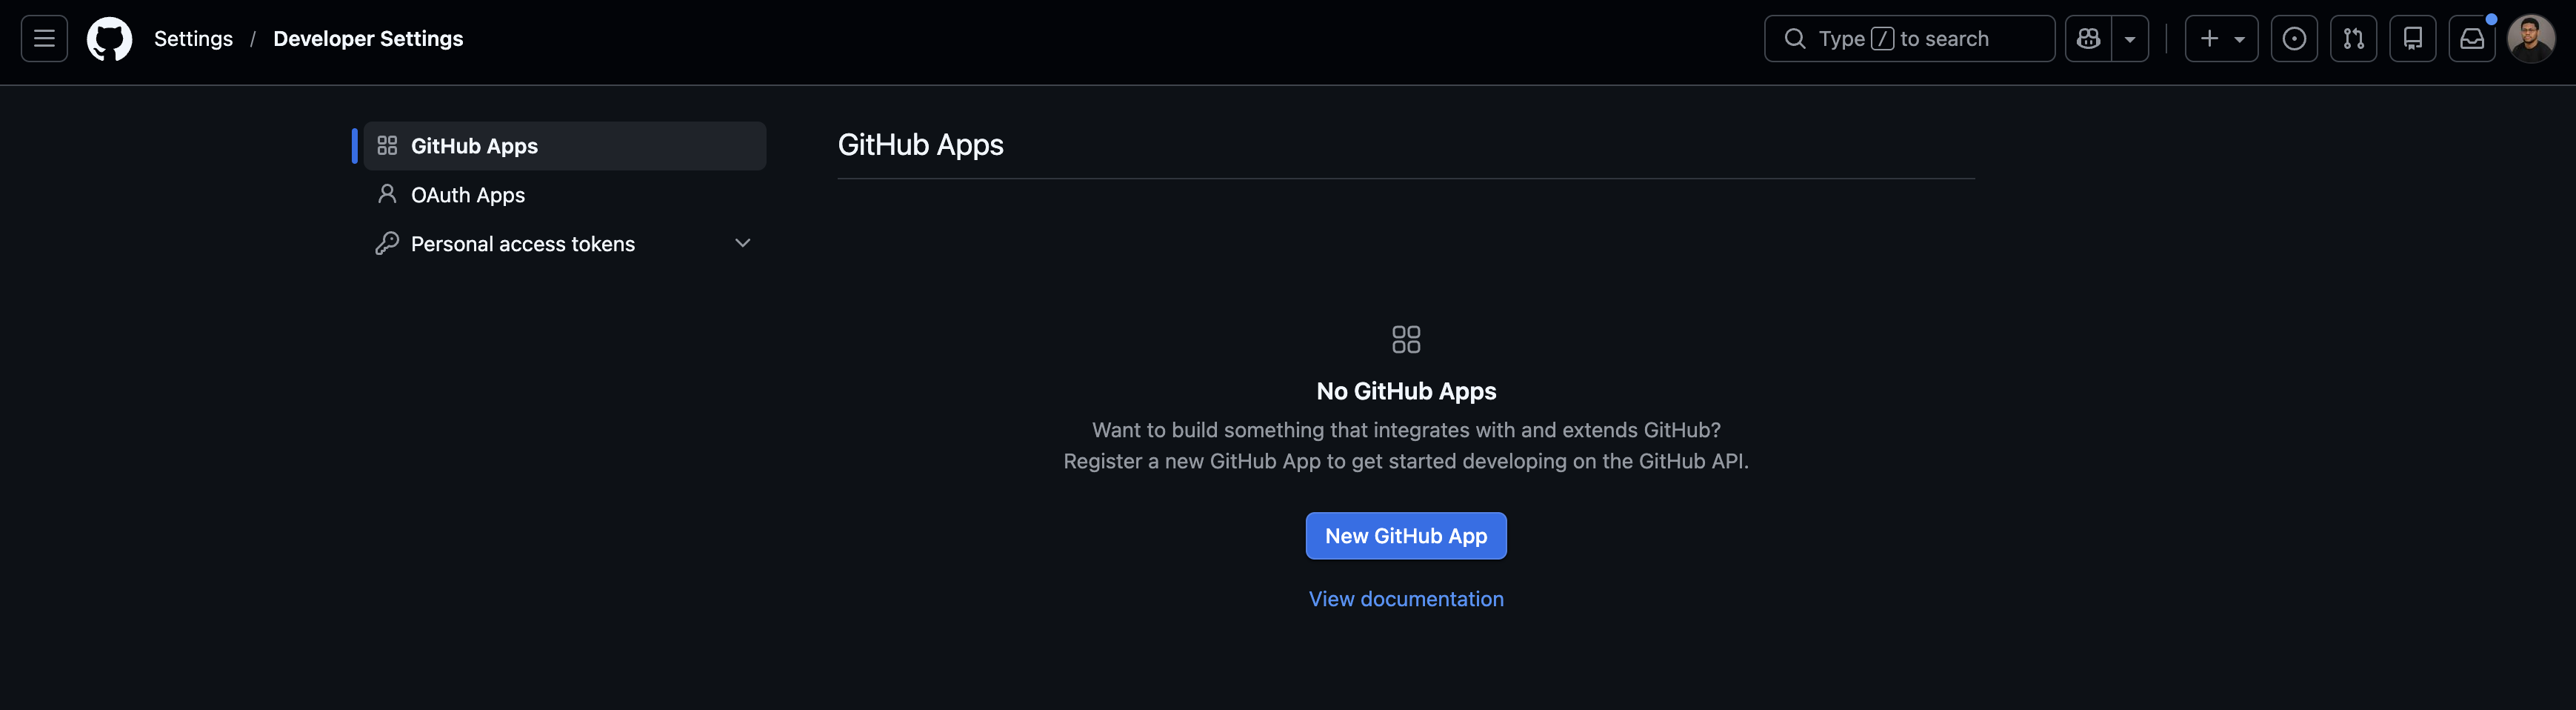Expand the Copilot dropdown arrow
This screenshot has height=710, width=2576.
(2130, 39)
